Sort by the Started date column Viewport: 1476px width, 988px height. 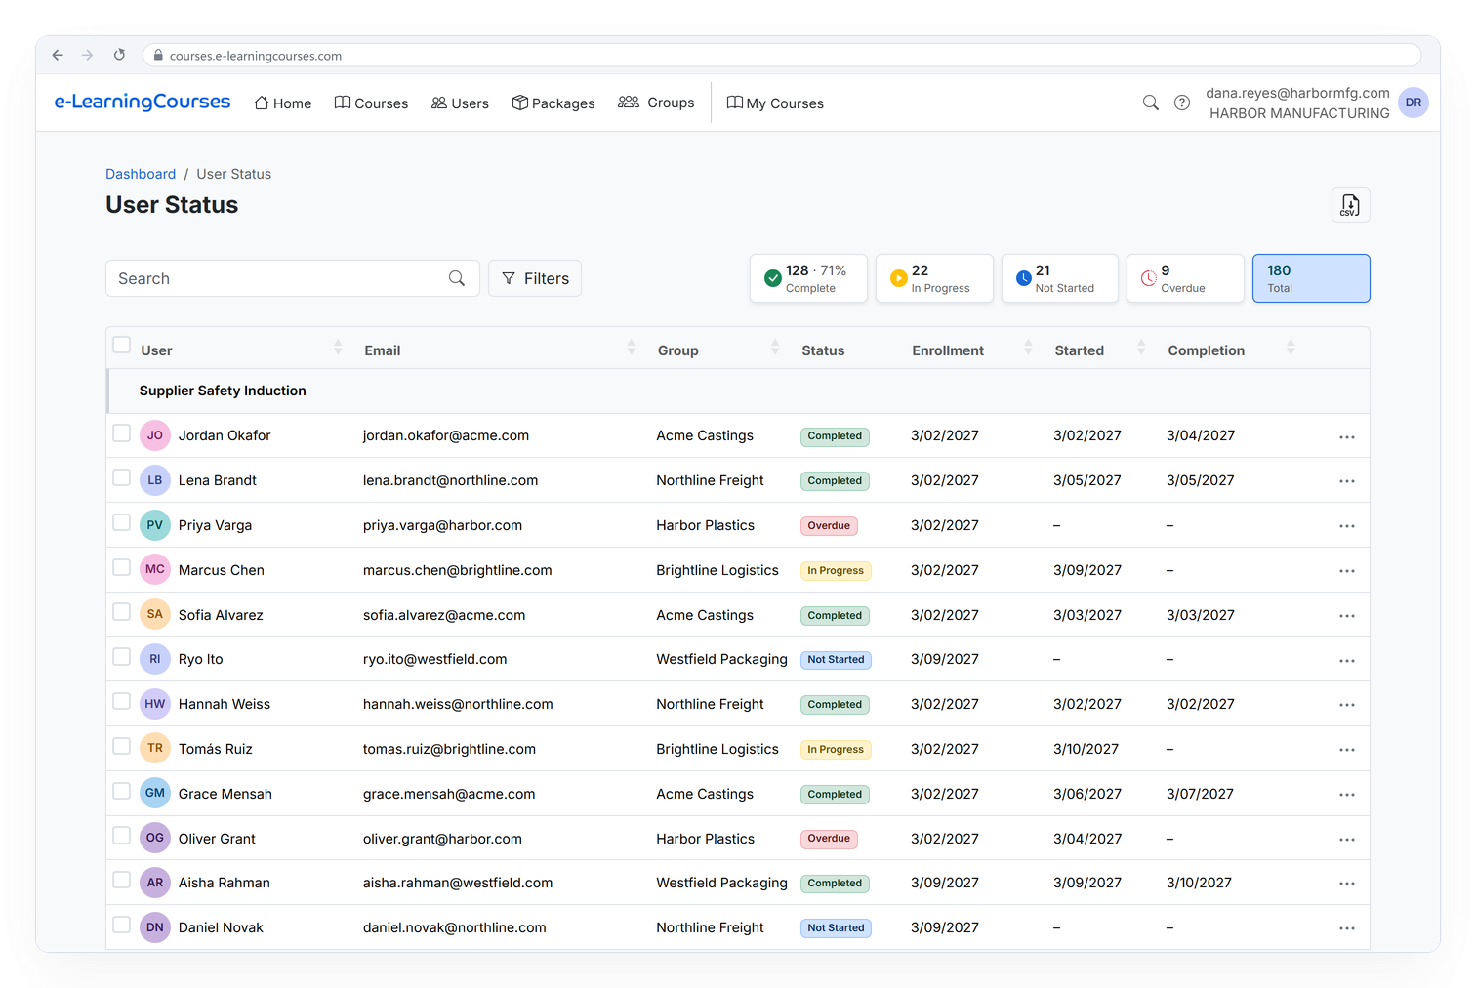coord(1141,348)
